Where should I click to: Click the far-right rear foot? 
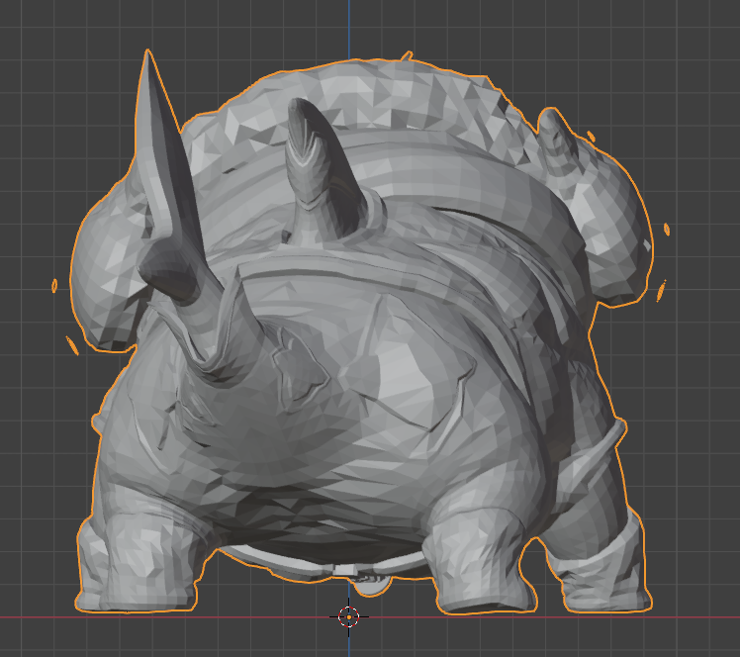(605, 574)
